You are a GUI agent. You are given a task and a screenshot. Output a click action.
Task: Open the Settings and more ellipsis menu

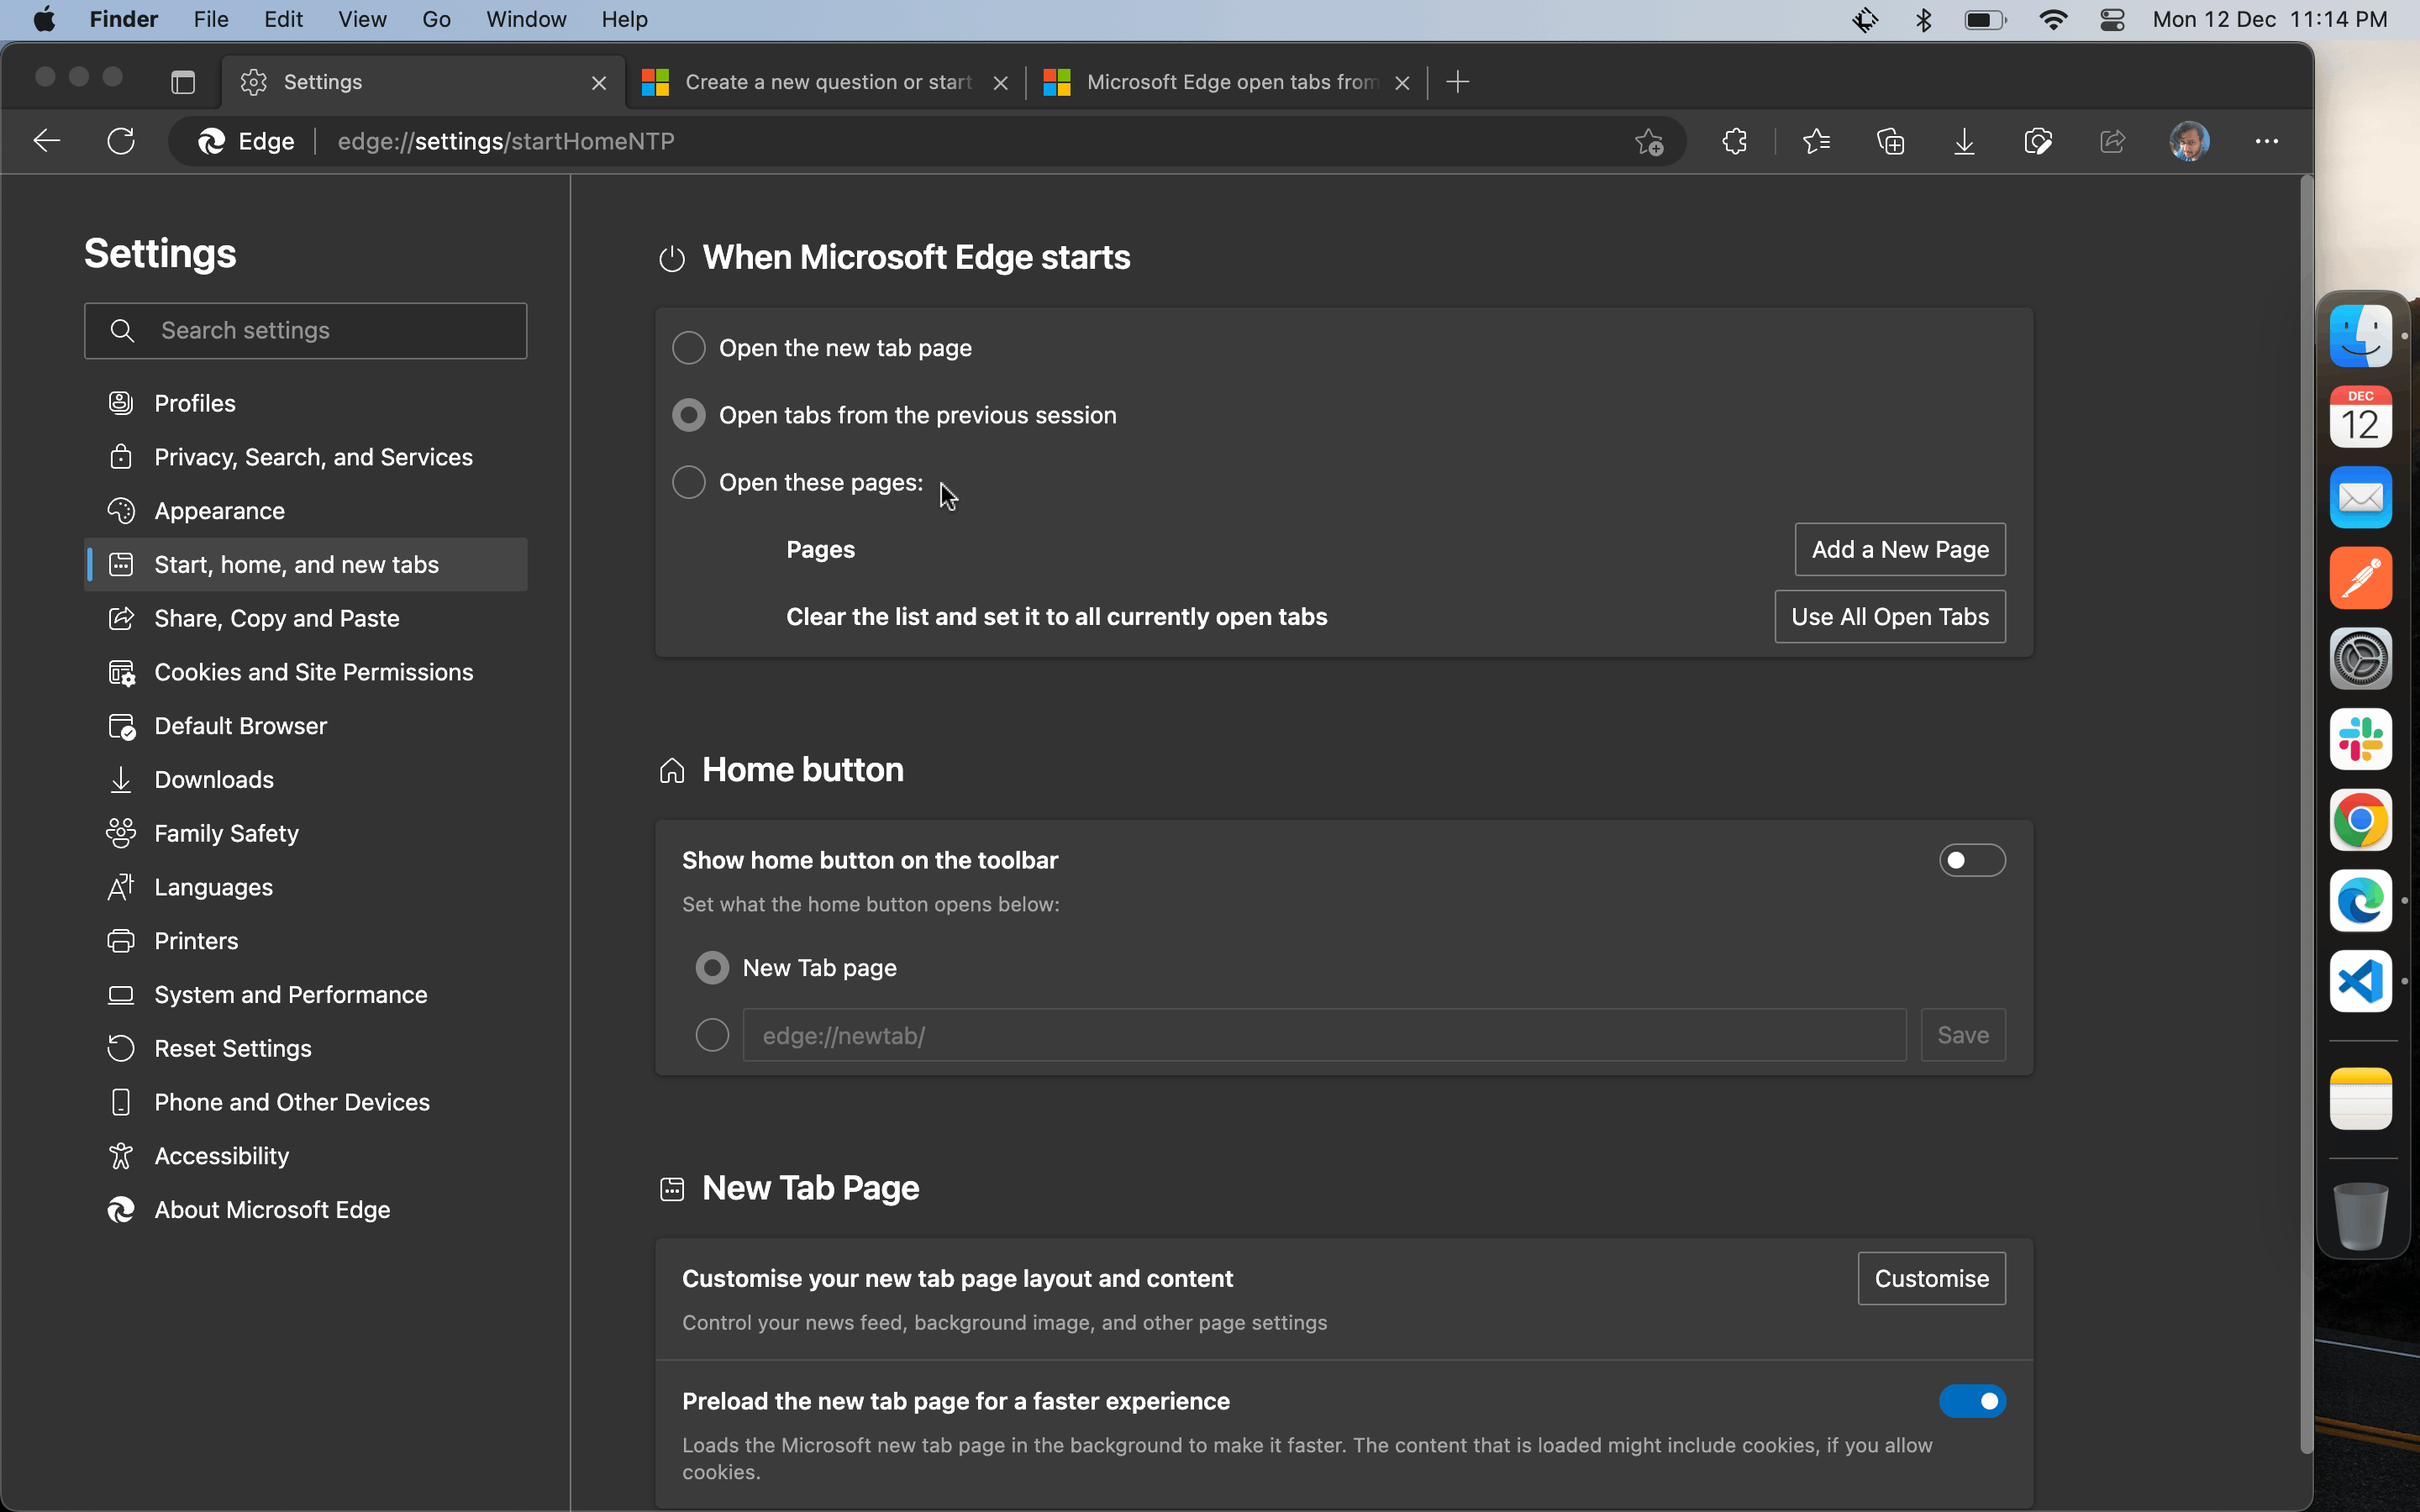[2266, 141]
